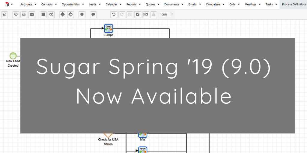Open the Calendar module

pos(112,4)
